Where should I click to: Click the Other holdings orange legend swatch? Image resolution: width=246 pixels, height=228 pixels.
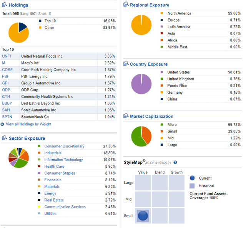(x=40, y=27)
